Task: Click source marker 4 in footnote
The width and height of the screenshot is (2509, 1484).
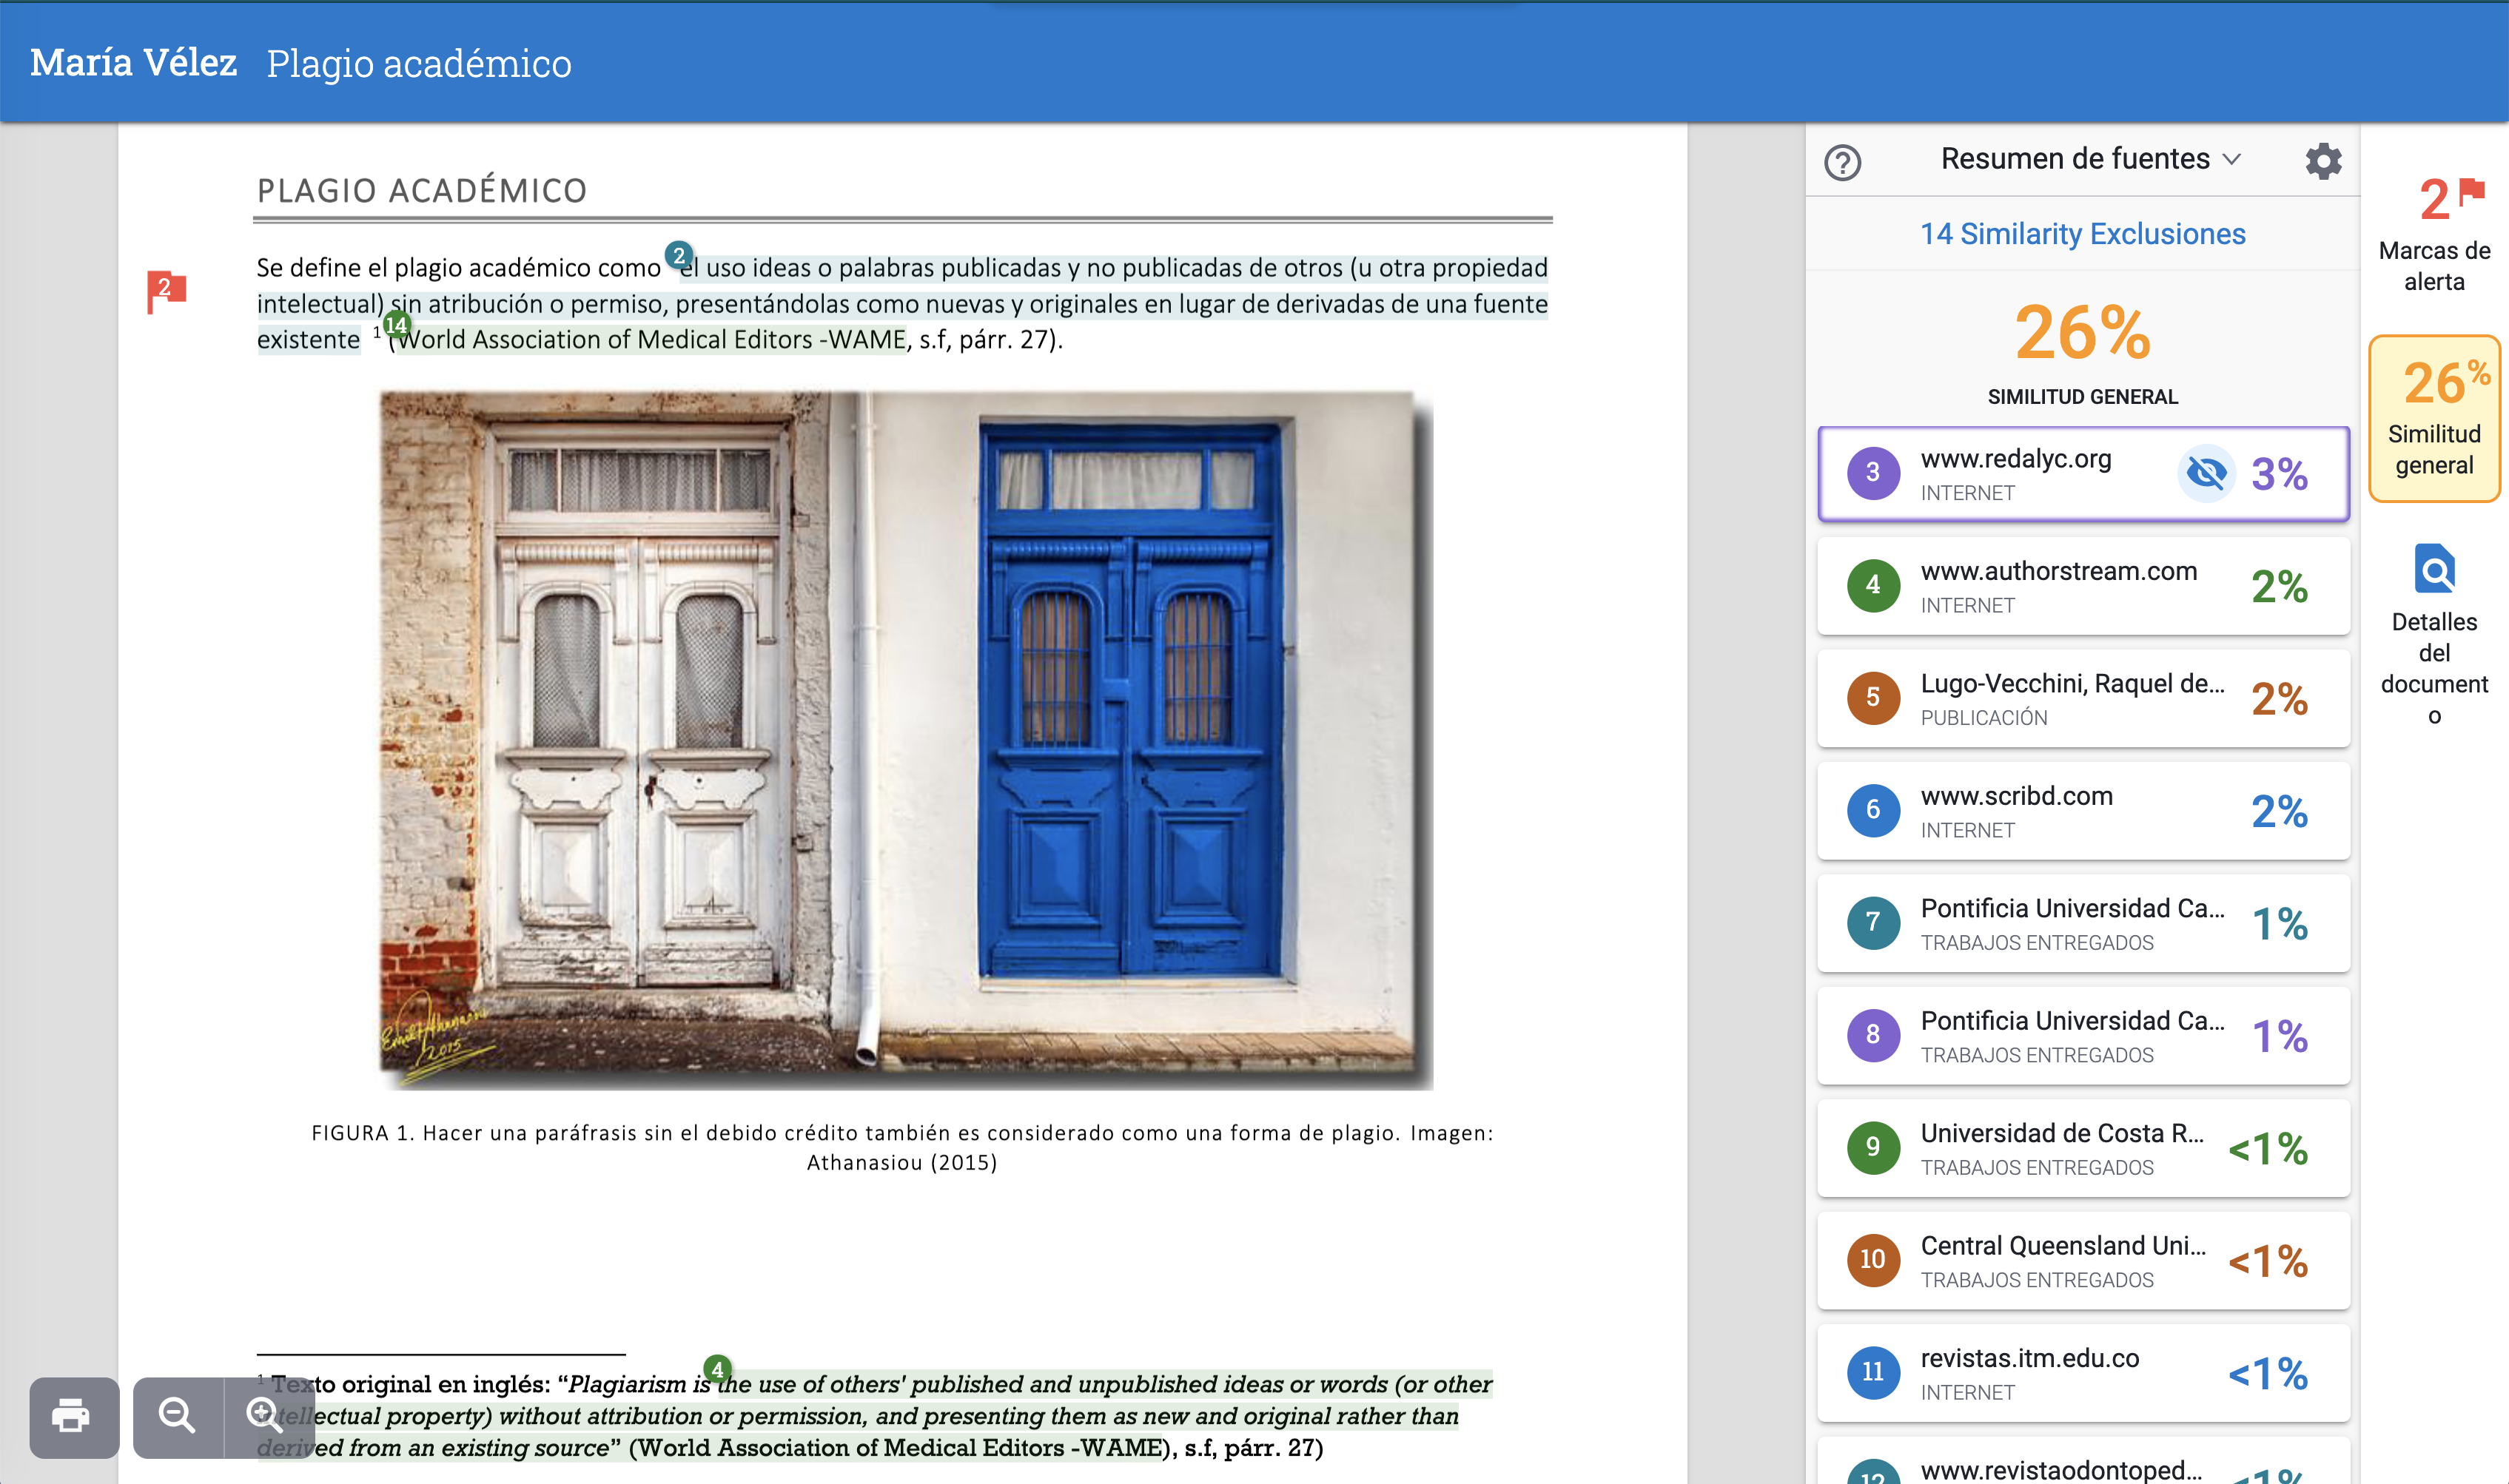Action: point(717,1368)
